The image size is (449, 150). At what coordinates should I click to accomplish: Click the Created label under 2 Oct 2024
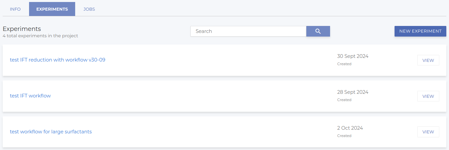point(344,136)
